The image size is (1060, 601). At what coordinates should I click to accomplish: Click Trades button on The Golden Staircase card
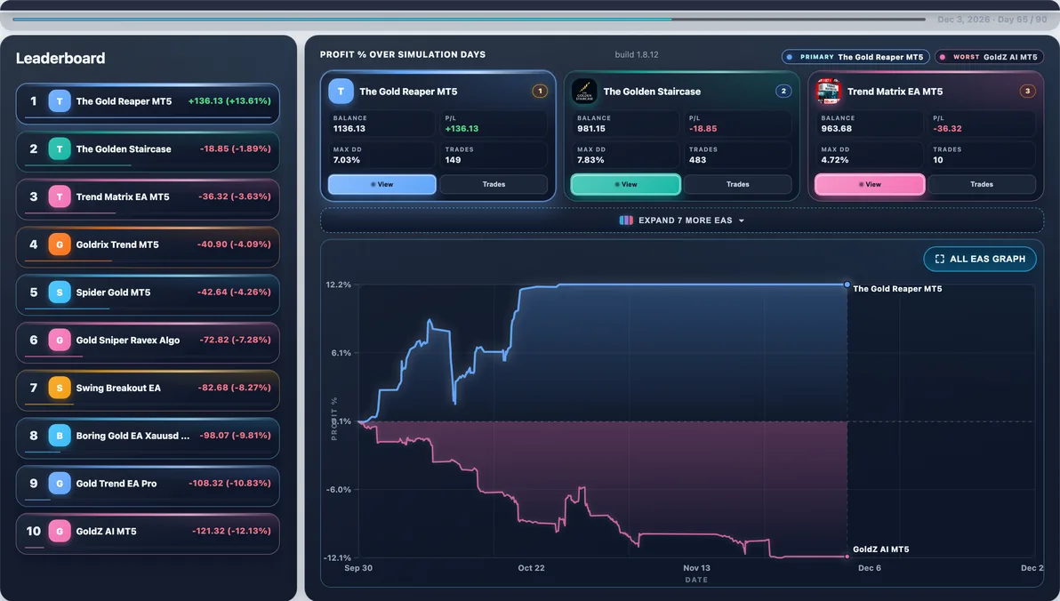[737, 184]
